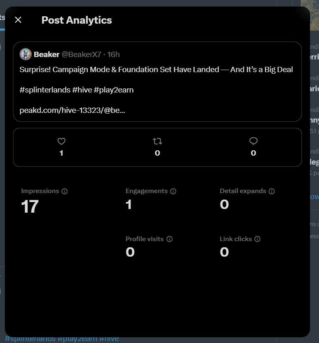Screen dimensions: 319x343
Task: Click the 16h post timestamp
Action: click(x=114, y=55)
